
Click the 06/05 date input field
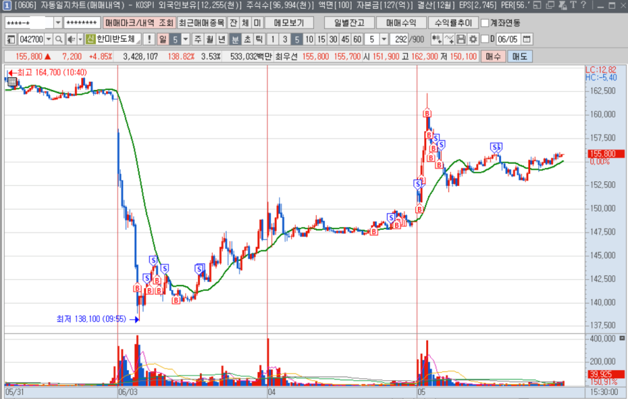[x=508, y=39]
